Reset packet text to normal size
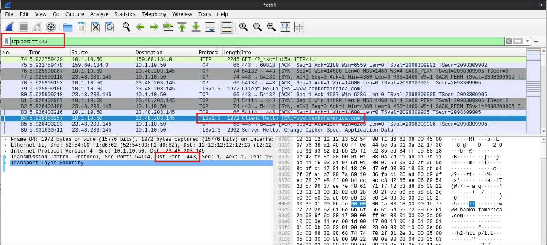The height and width of the screenshot is (245, 547). tap(271, 27)
